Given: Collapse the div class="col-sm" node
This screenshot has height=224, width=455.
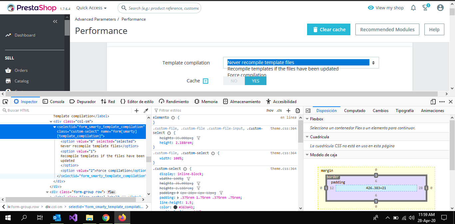Looking at the screenshot, I should tap(51, 122).
